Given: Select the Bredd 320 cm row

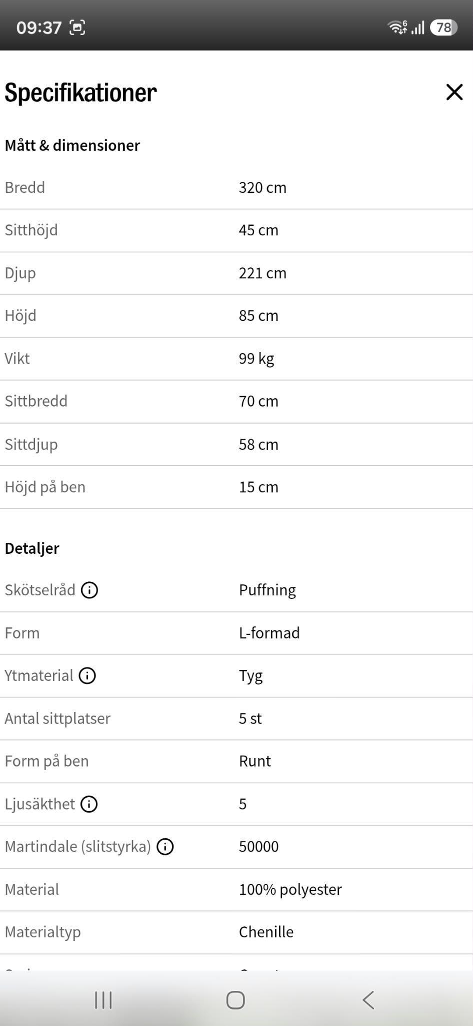Looking at the screenshot, I should [236, 188].
